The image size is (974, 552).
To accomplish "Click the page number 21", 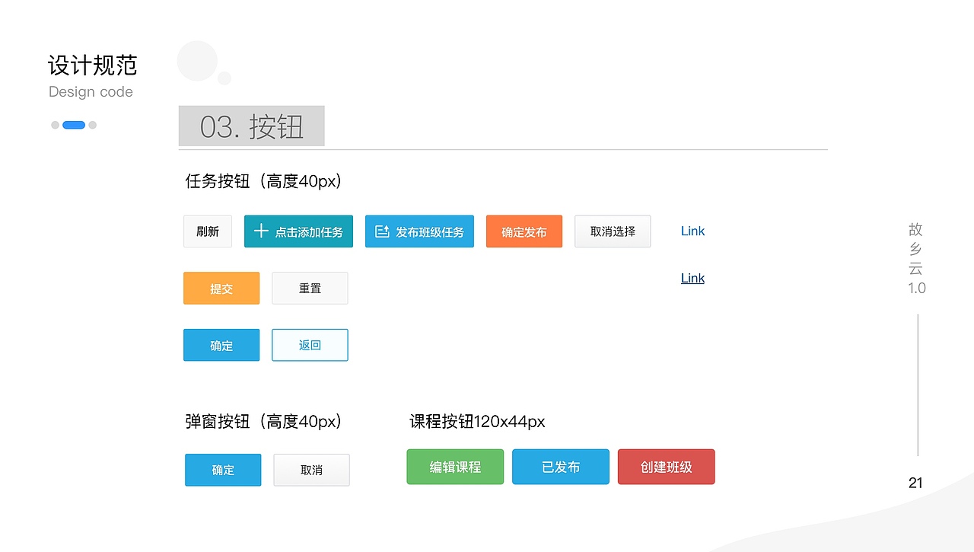I will (x=915, y=483).
